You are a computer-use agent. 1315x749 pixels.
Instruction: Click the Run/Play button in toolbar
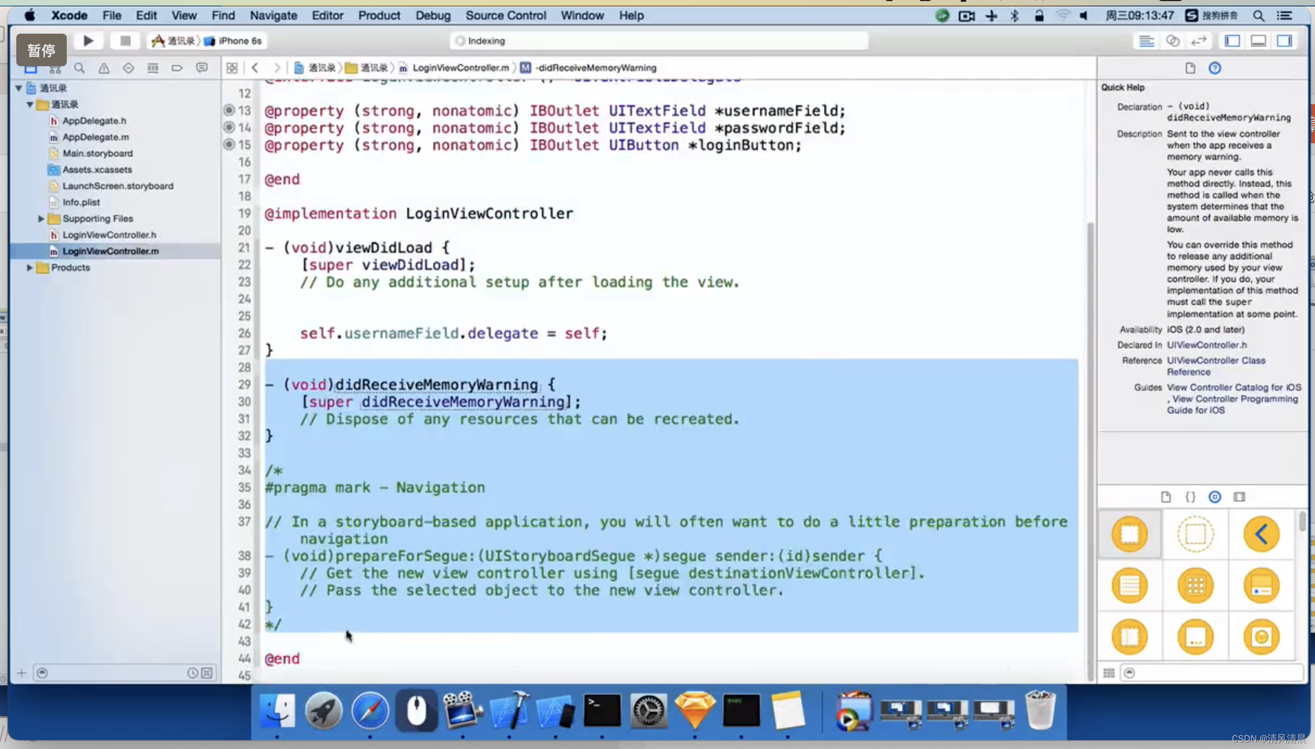[x=87, y=40]
